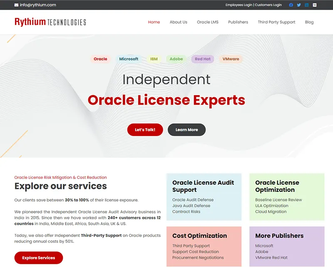The width and height of the screenshot is (333, 267).
Task: Click the Explore Services button
Action: [x=39, y=258]
